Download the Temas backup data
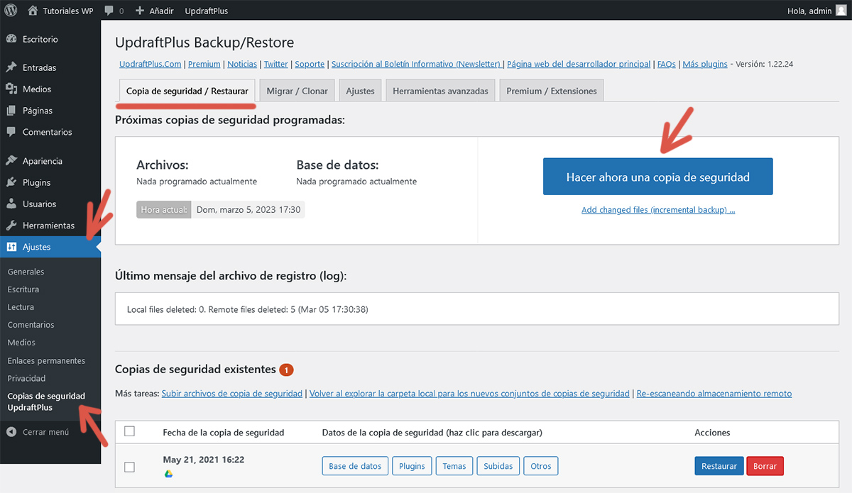Screen dimensions: 852x493 454,466
